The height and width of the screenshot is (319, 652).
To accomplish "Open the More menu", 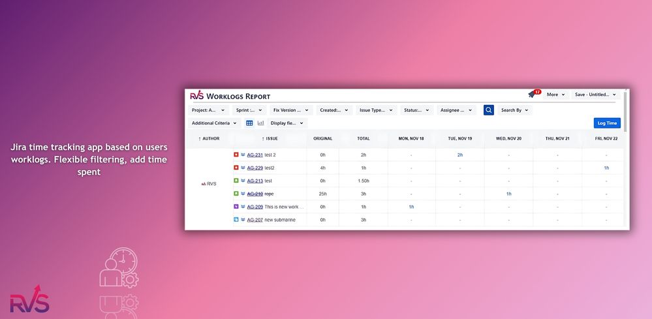I will (555, 95).
